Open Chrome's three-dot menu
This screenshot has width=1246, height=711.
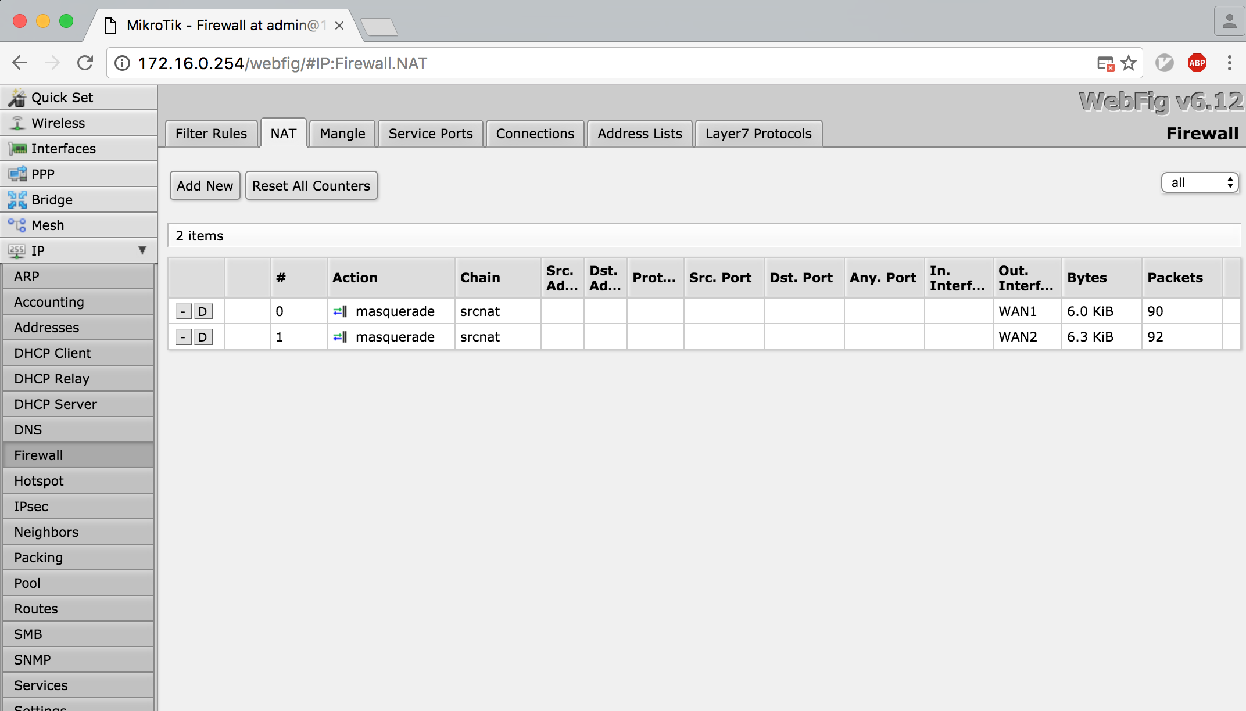point(1229,63)
